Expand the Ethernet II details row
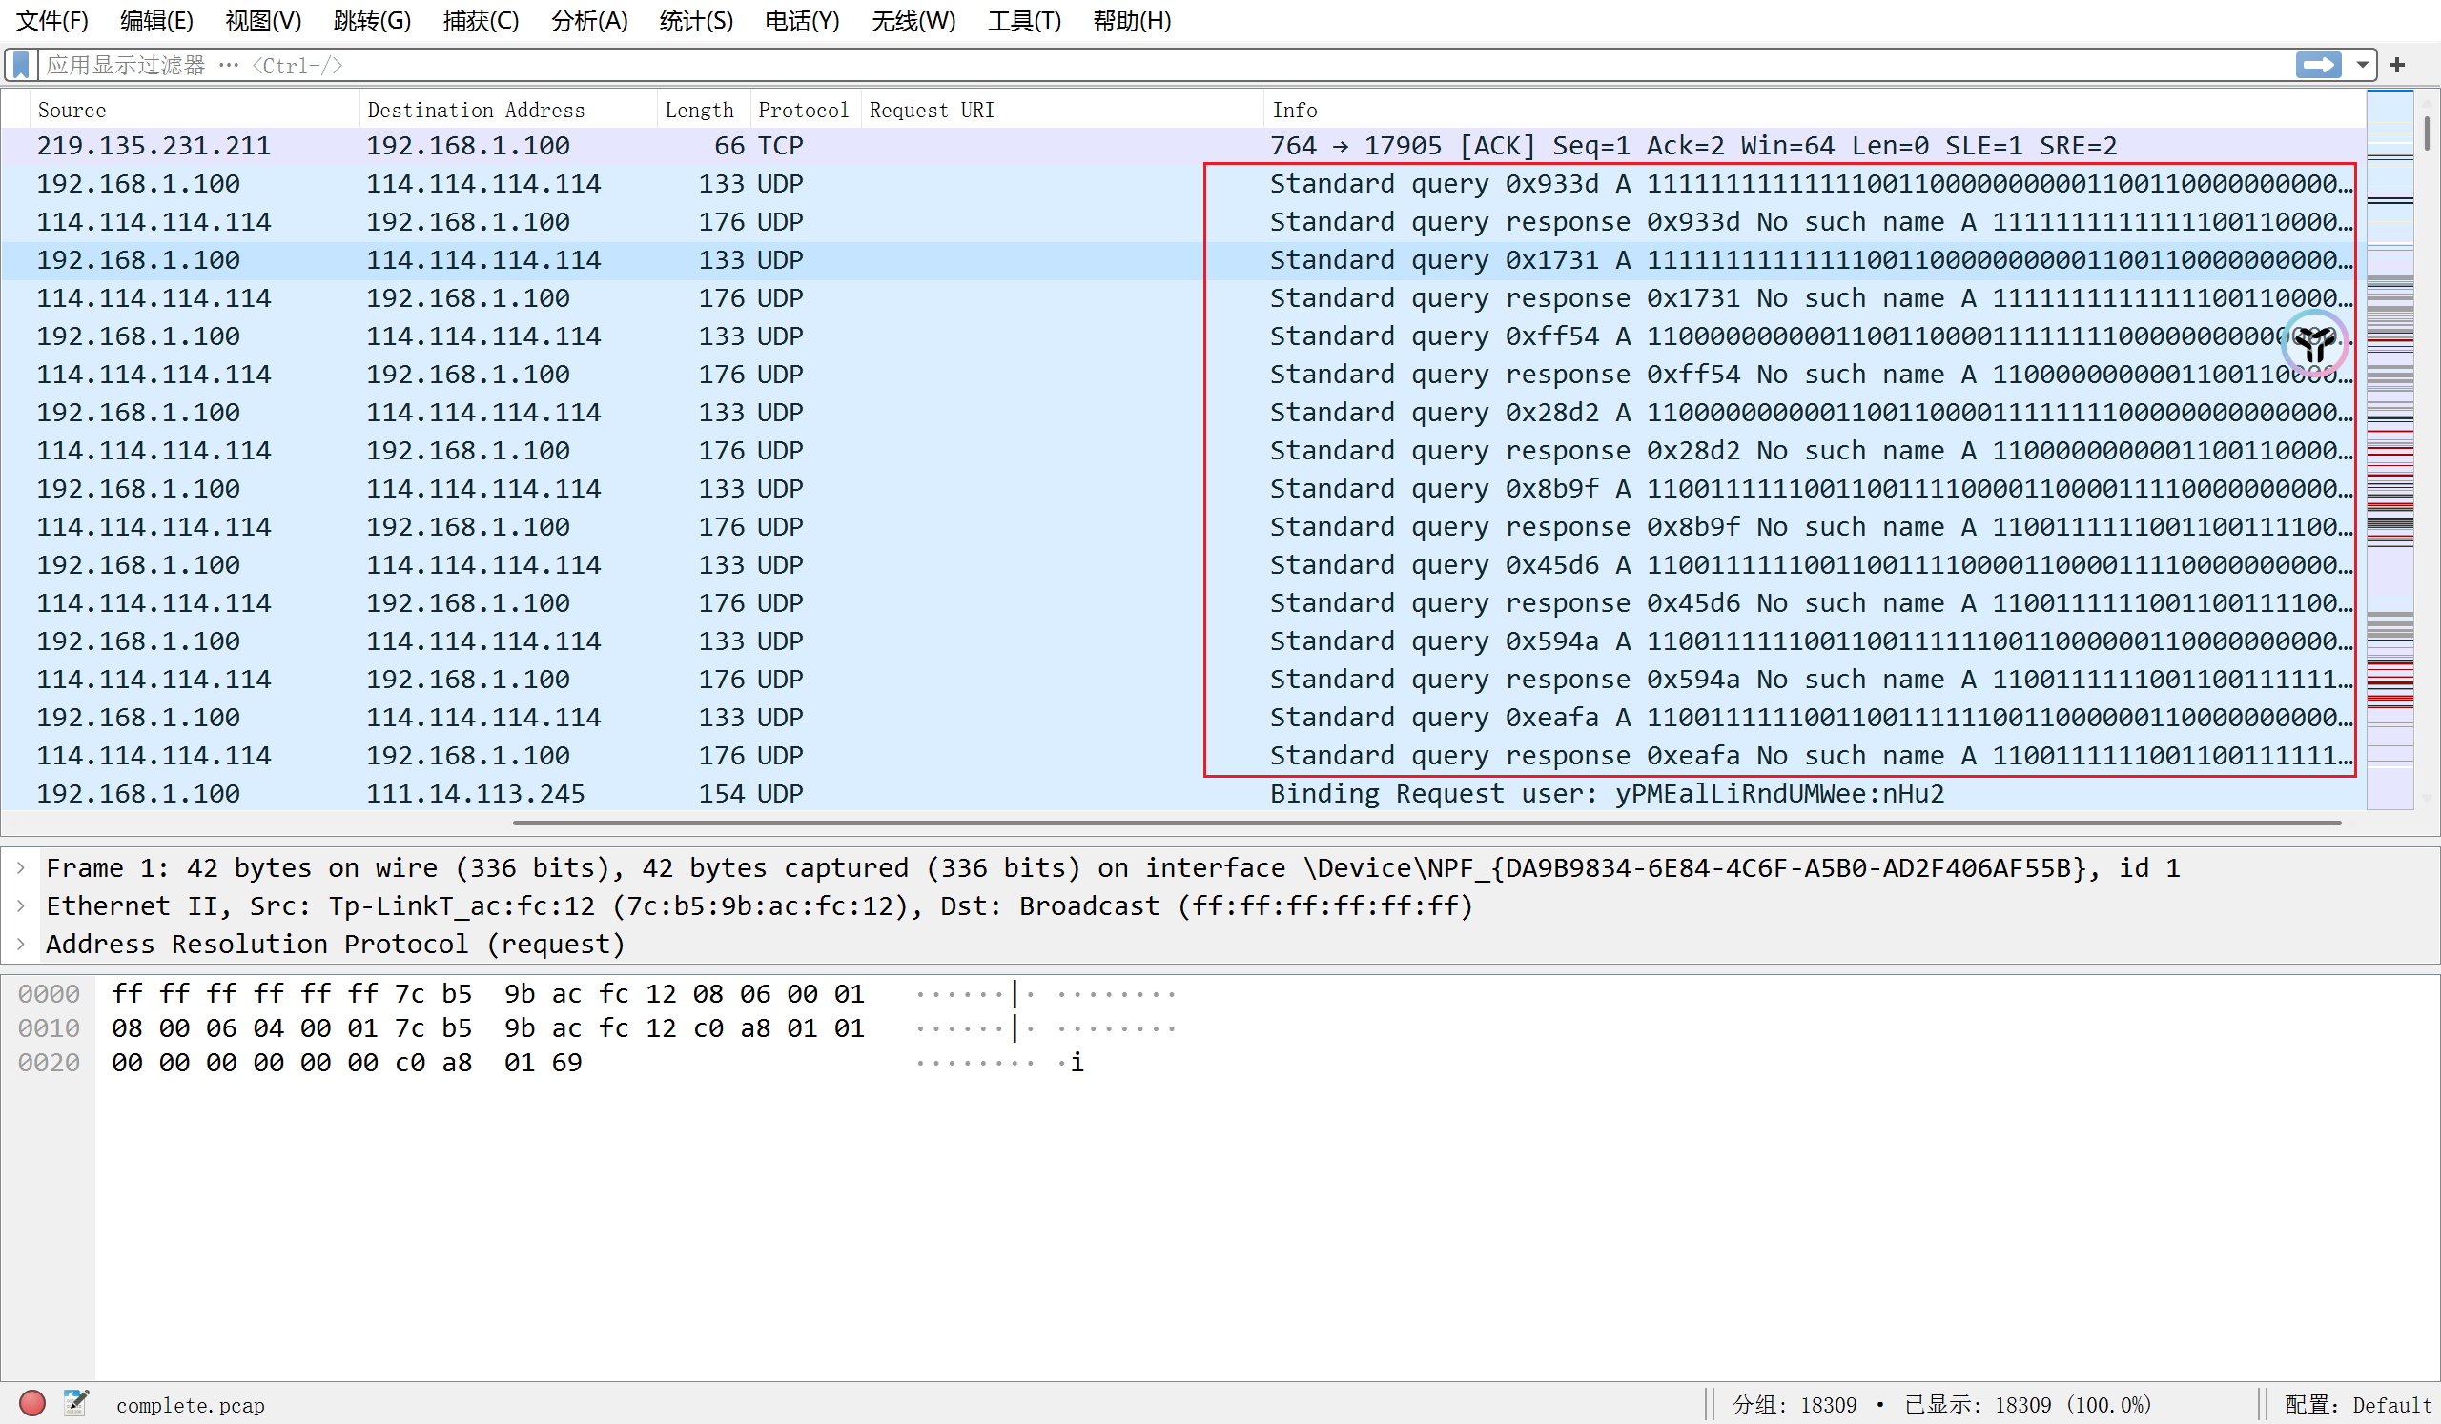This screenshot has width=2441, height=1424. point(21,906)
